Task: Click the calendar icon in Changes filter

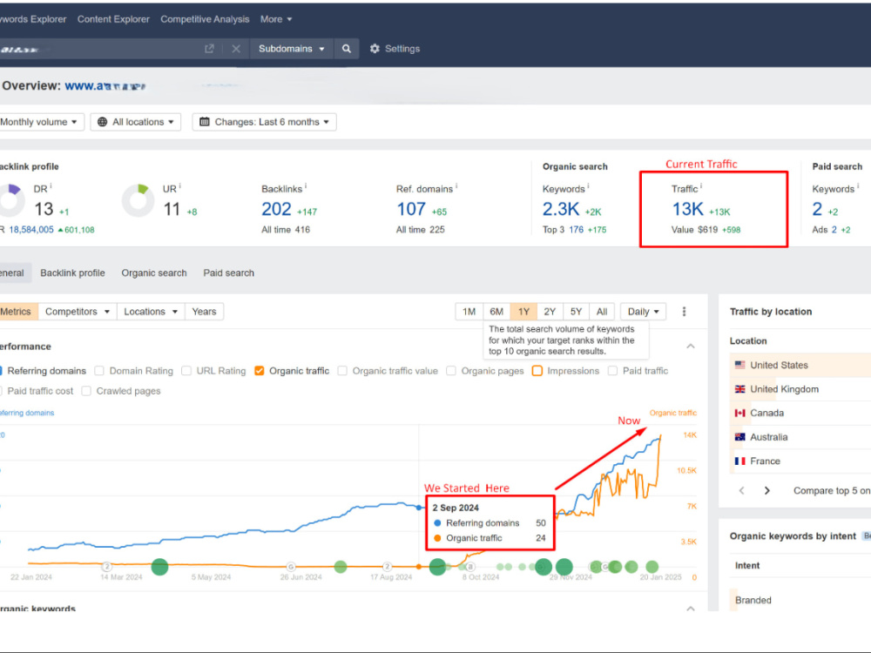Action: pyautogui.click(x=205, y=122)
